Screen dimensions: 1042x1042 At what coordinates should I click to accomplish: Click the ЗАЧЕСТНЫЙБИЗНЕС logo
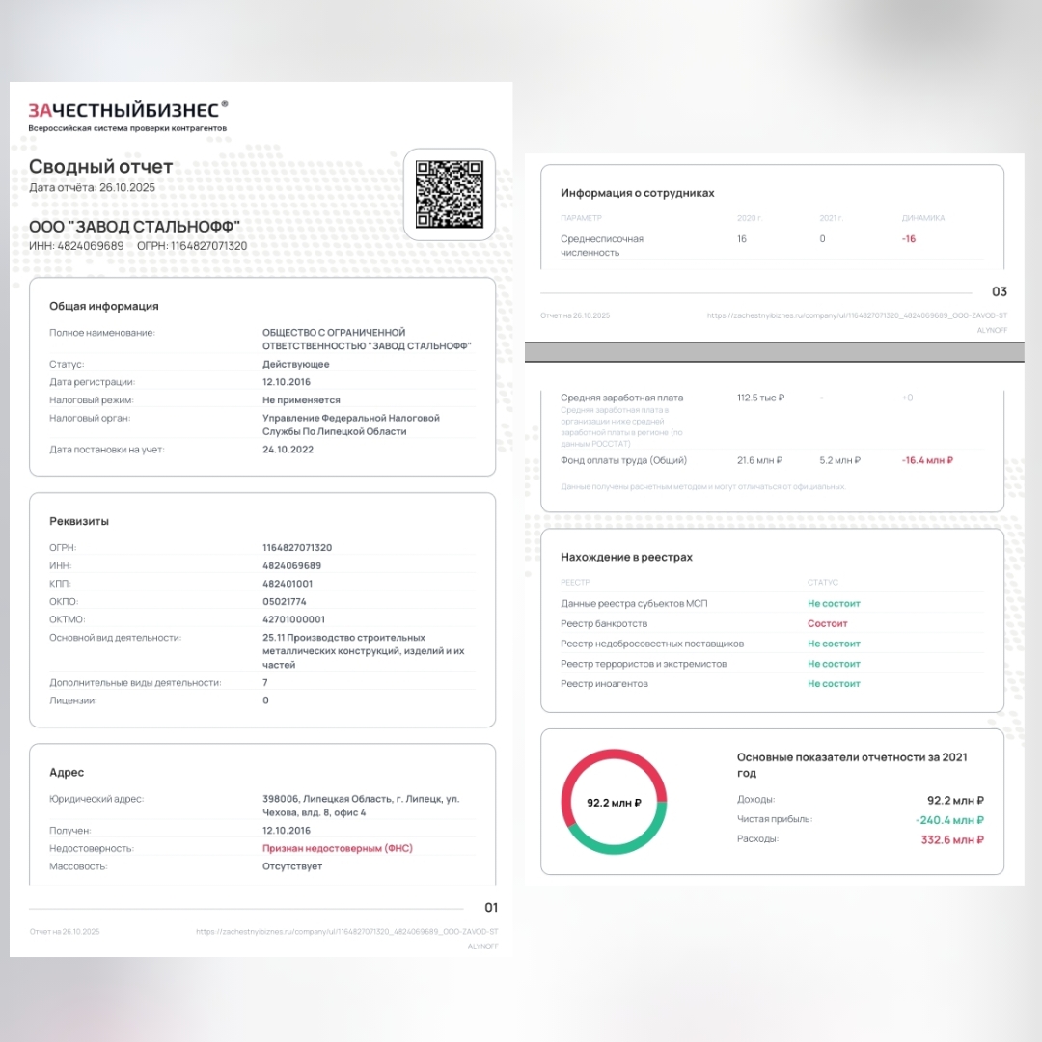(127, 110)
